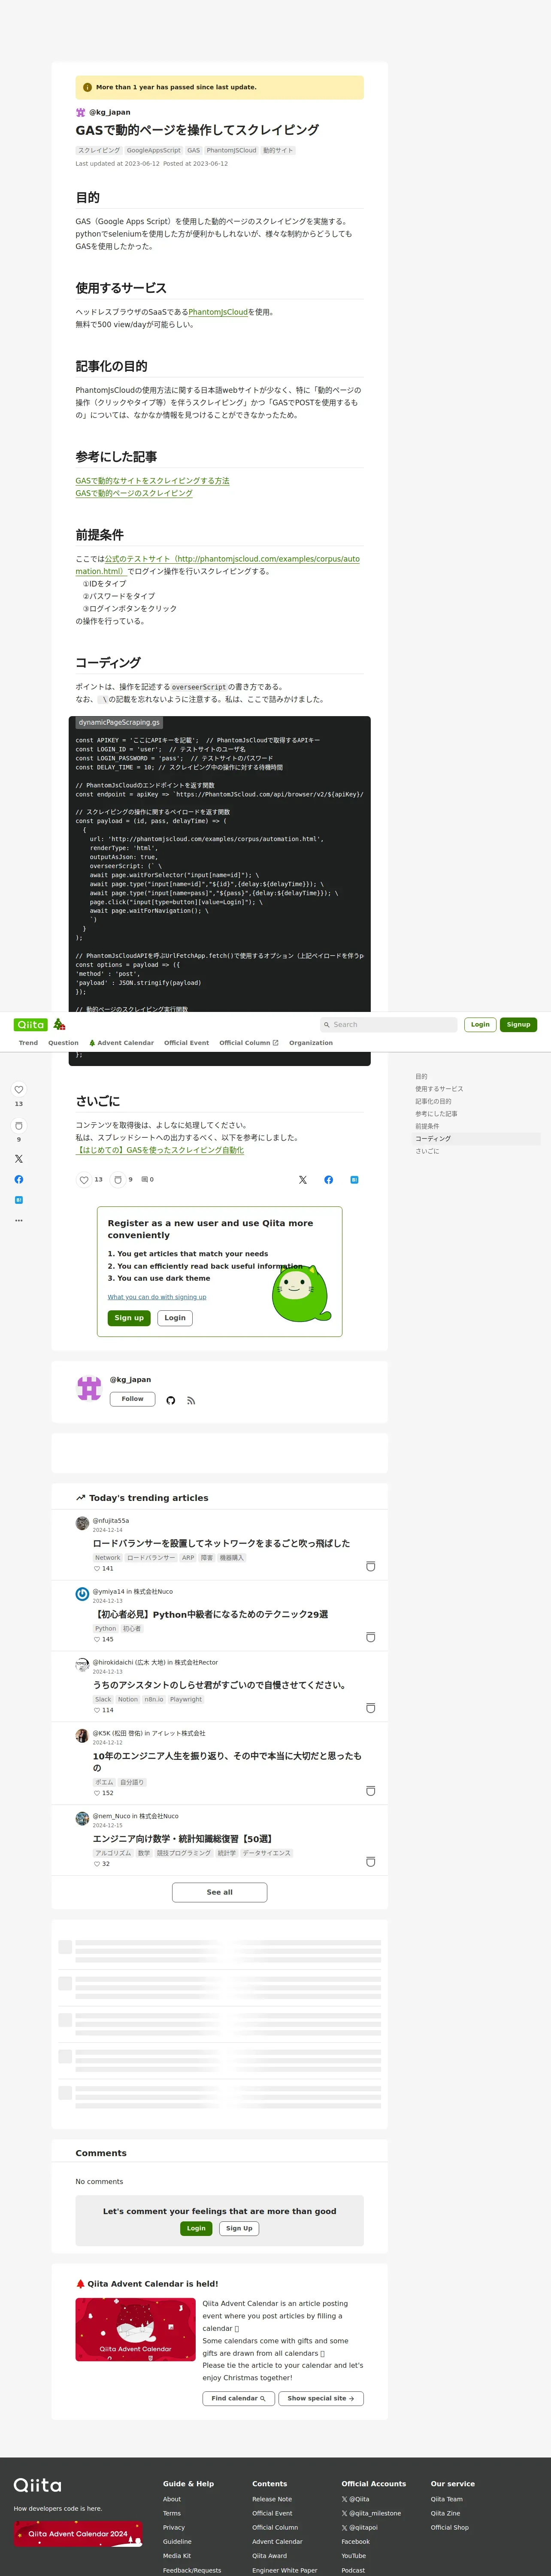Open the footer Qiita Advent Calendar 2024 banner
The image size is (551, 2576).
(78, 2533)
